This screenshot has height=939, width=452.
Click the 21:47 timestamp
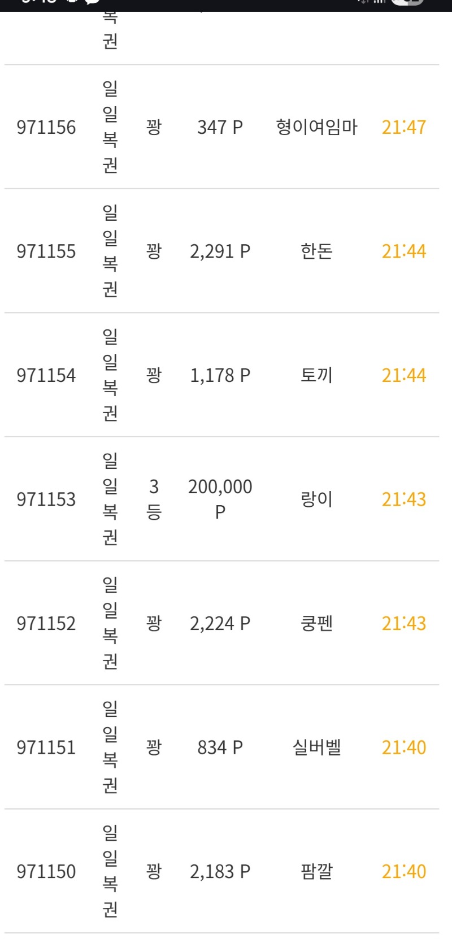403,127
